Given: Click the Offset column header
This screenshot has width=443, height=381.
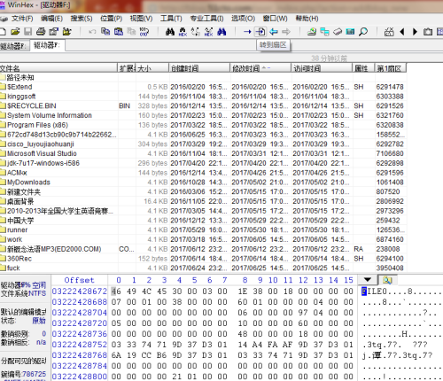Looking at the screenshot, I should click(80, 280).
